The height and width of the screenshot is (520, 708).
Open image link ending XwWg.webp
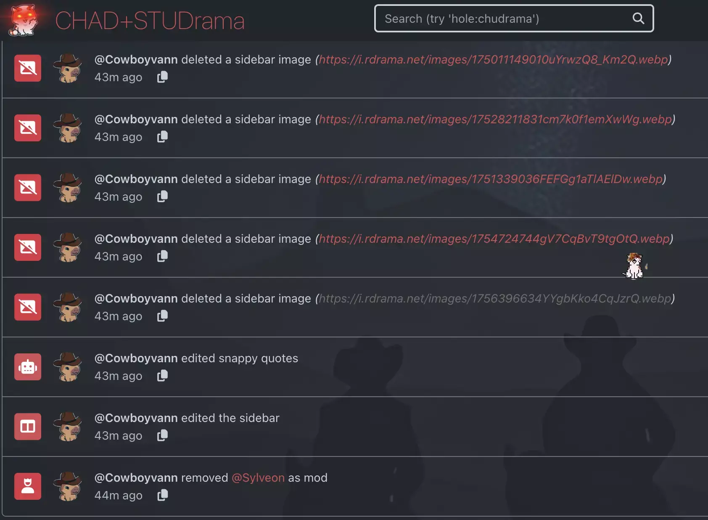[x=495, y=119]
